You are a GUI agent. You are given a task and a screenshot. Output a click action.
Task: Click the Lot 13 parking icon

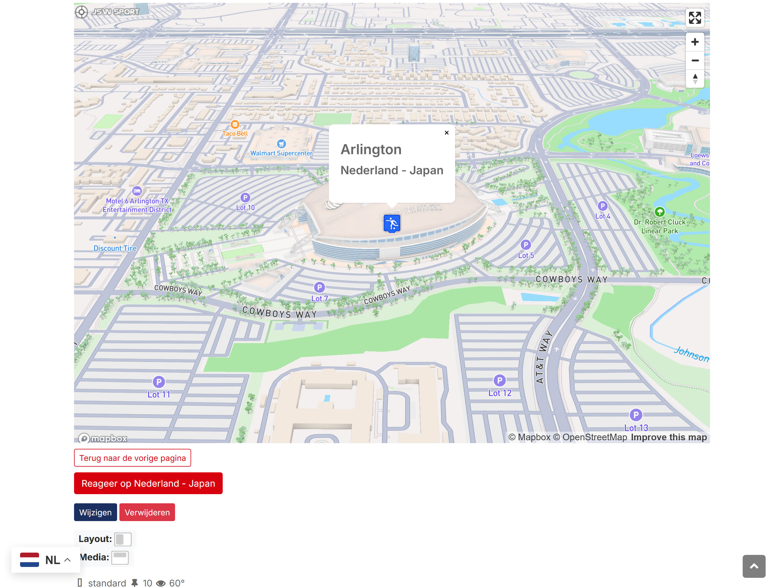click(x=636, y=415)
